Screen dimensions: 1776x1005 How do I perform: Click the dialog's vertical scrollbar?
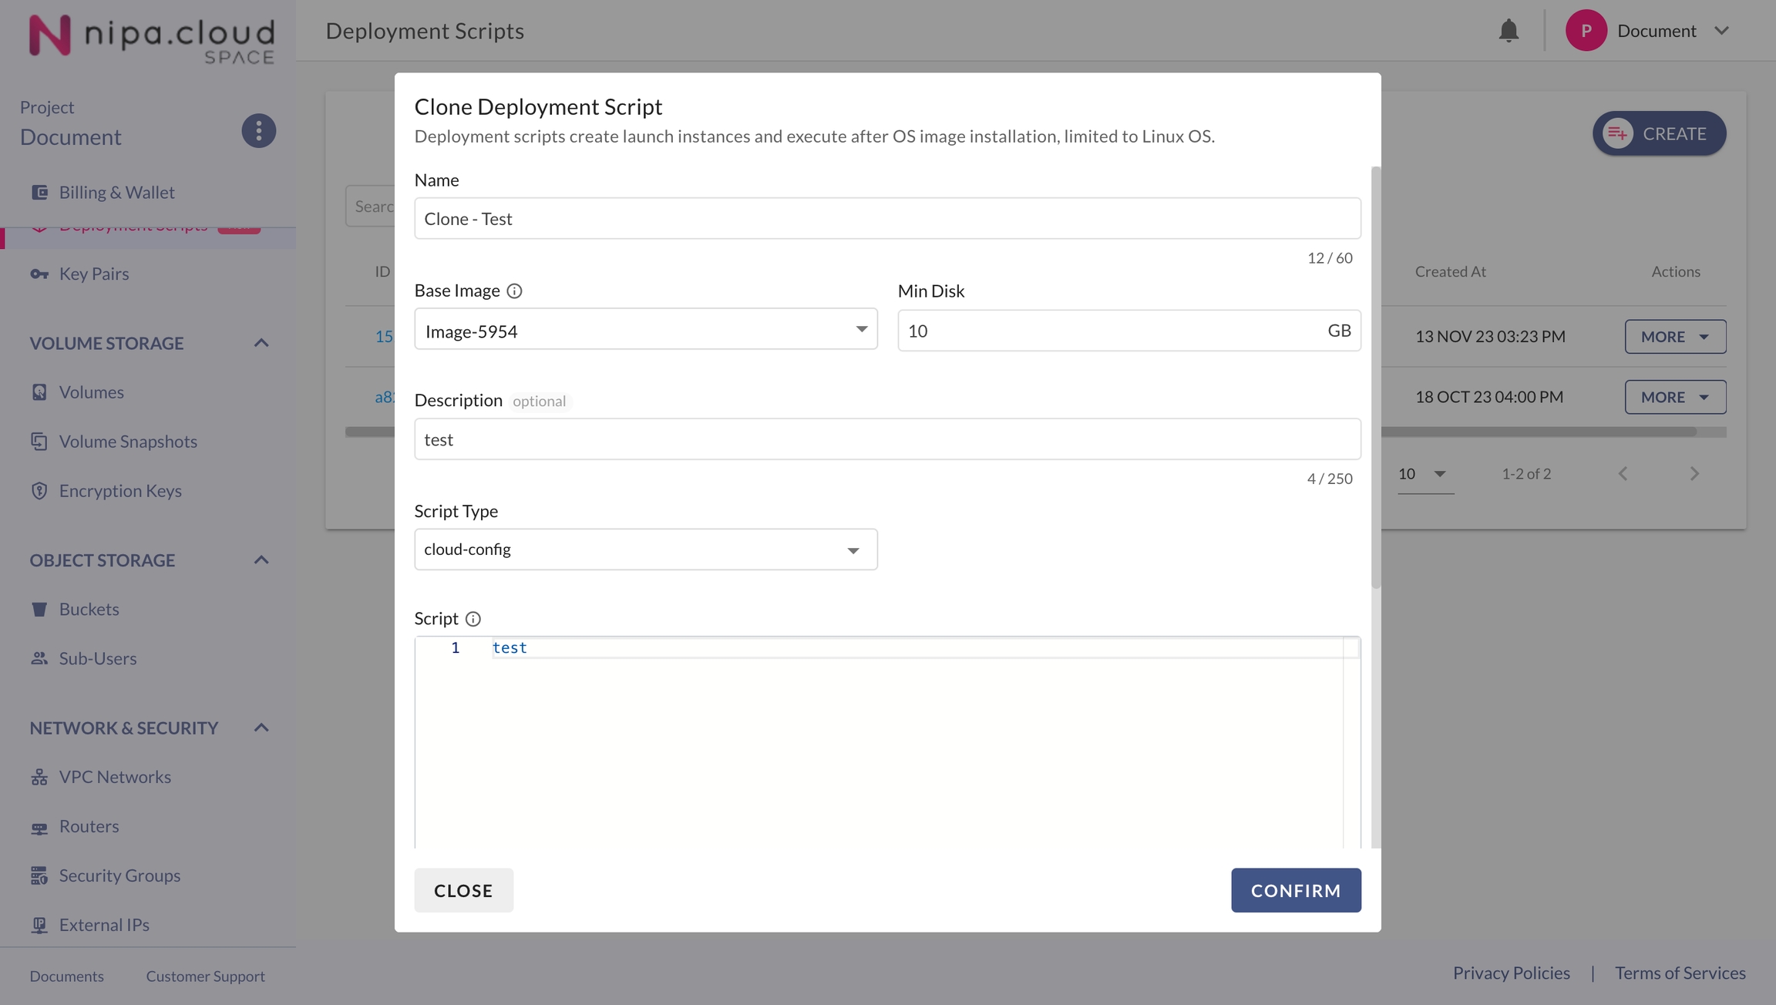[1376, 378]
